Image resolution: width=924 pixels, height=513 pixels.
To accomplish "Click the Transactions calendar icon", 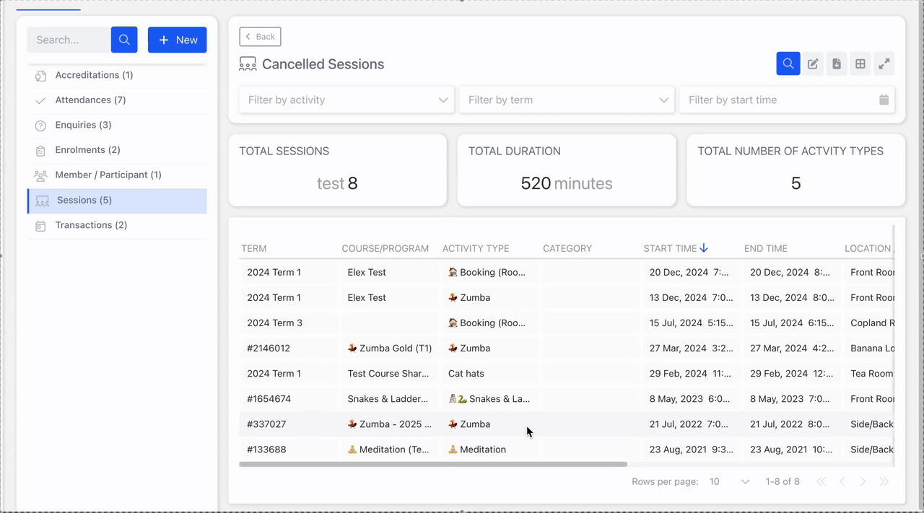I will [x=41, y=226].
